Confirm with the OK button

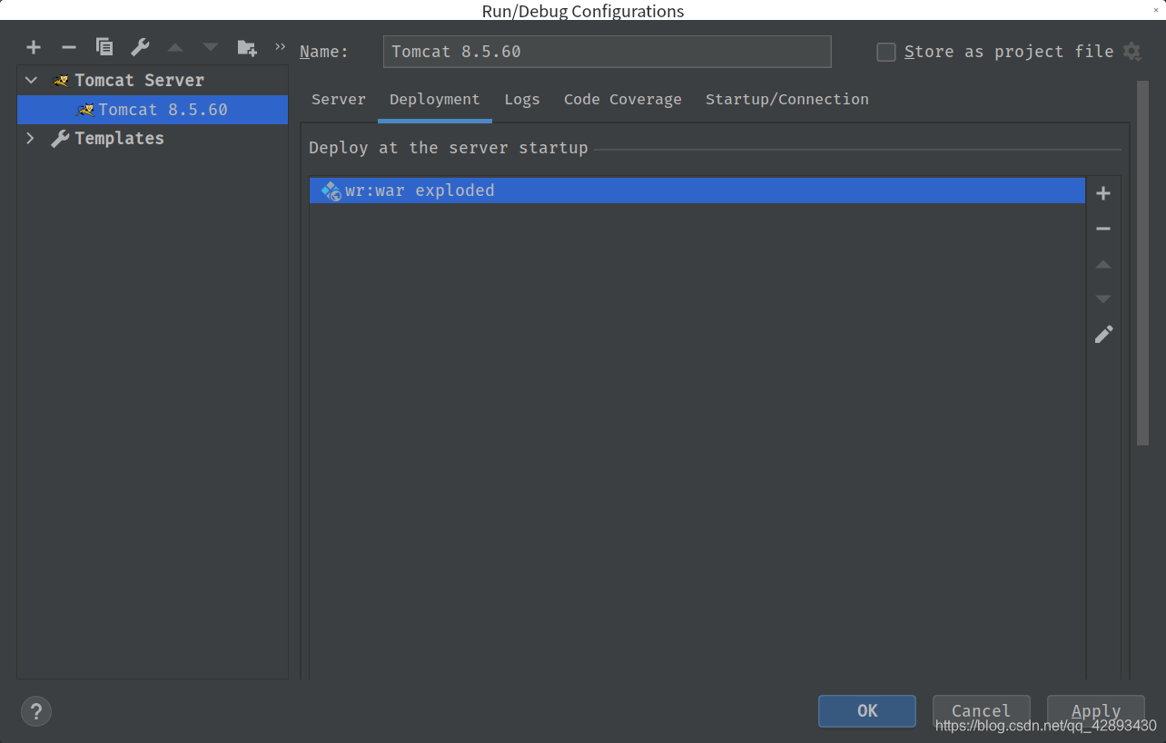[867, 711]
